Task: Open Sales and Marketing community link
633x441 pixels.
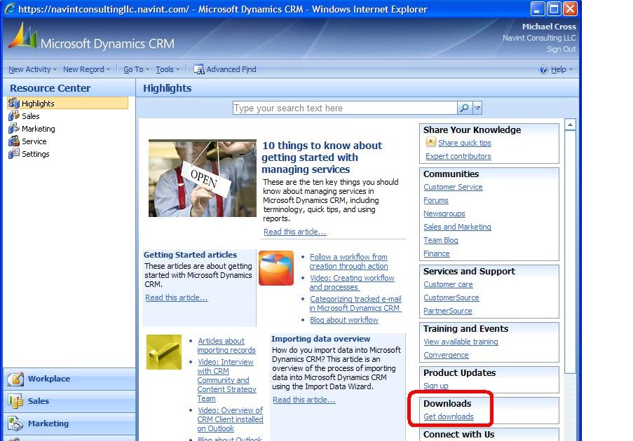Action: click(x=457, y=227)
